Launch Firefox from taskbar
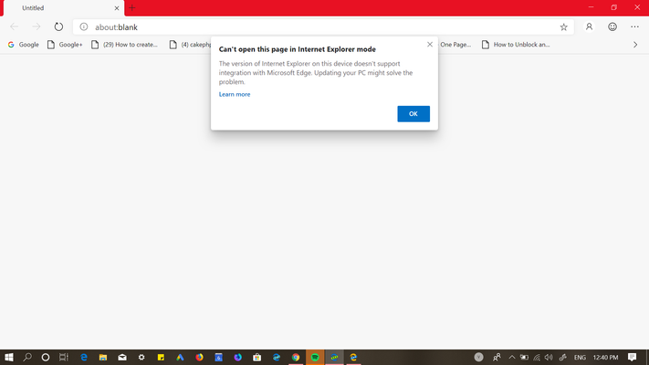 (200, 357)
